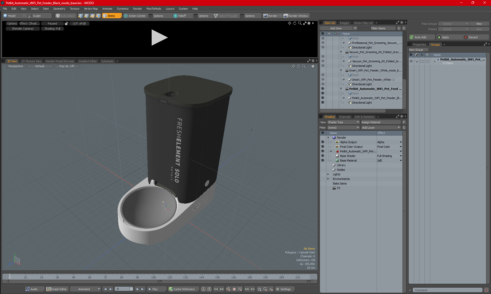Click the Cache Deformers button

pos(182,289)
